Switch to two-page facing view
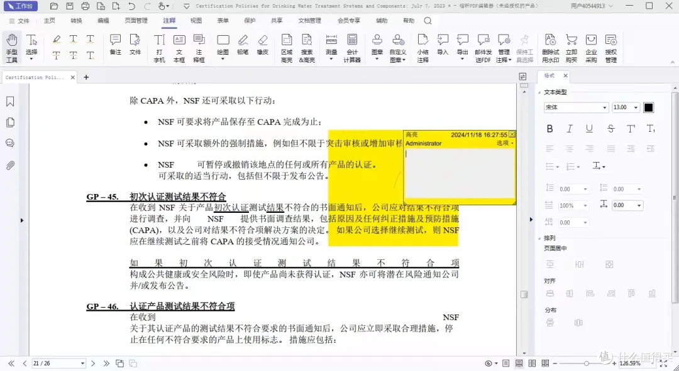The image size is (679, 371). (x=533, y=363)
